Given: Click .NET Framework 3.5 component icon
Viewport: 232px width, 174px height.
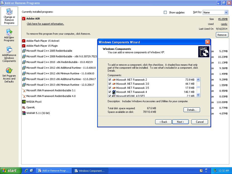Looking at the screenshot, I should coord(114,88).
